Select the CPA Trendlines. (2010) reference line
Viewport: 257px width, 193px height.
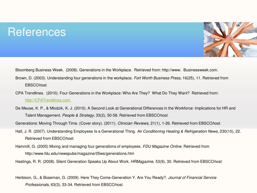[117, 93]
